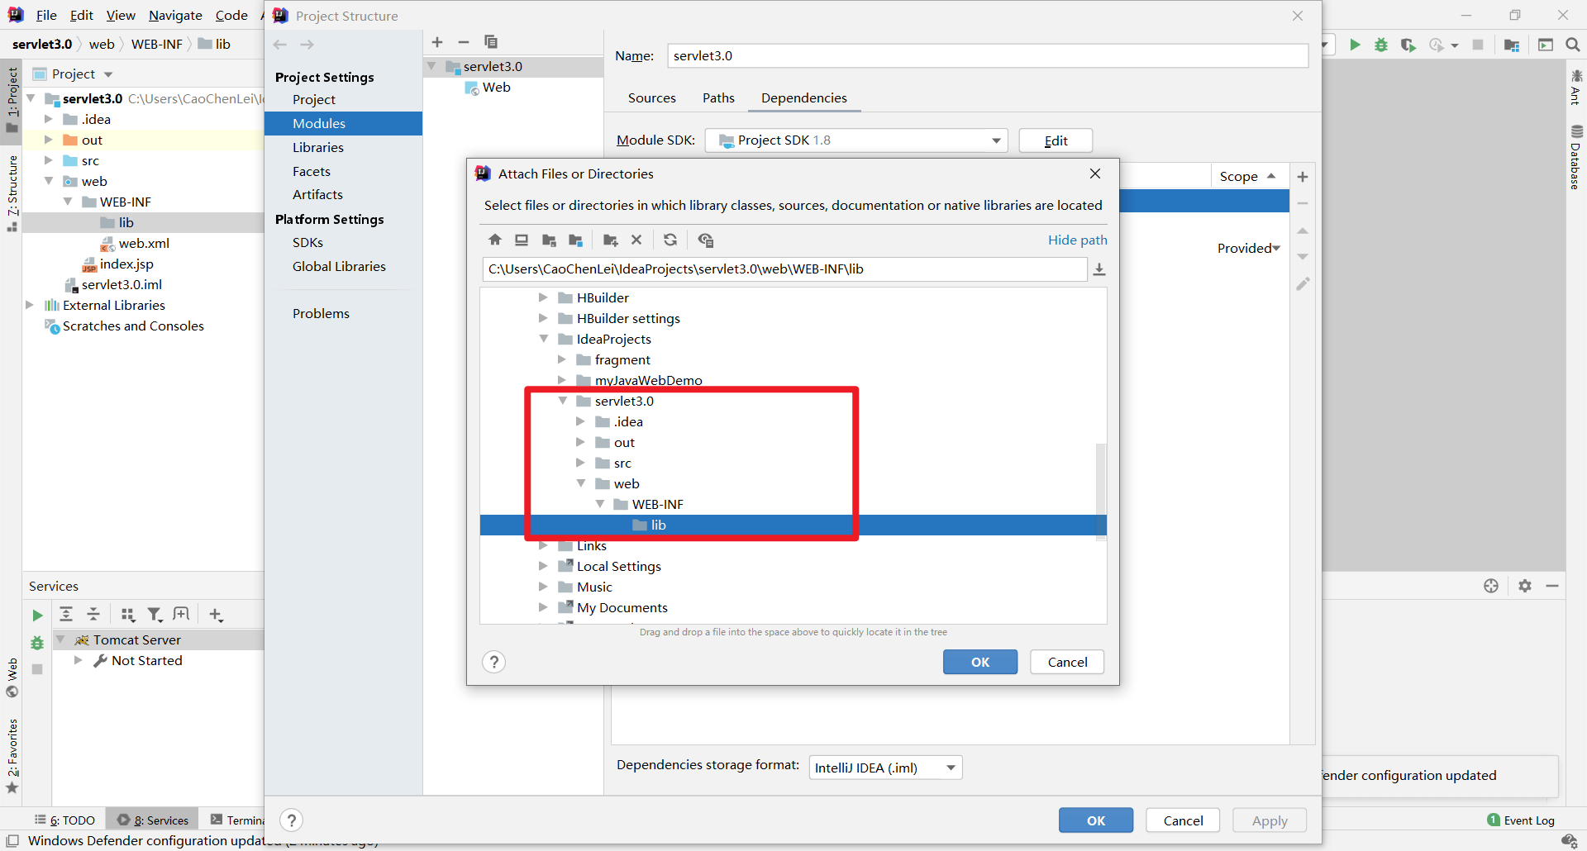The image size is (1587, 851).
Task: Click delete (X) icon in Attach dialog toolbar
Action: click(636, 240)
